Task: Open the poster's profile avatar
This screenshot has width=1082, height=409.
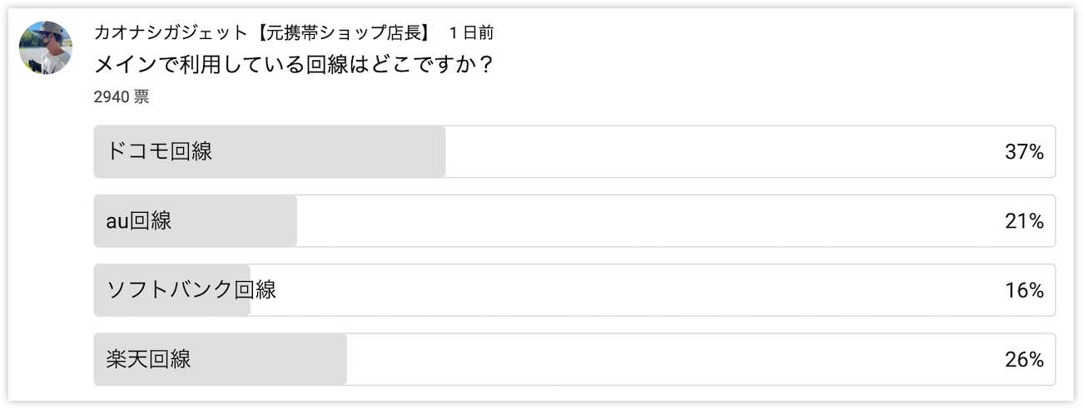Action: click(46, 48)
